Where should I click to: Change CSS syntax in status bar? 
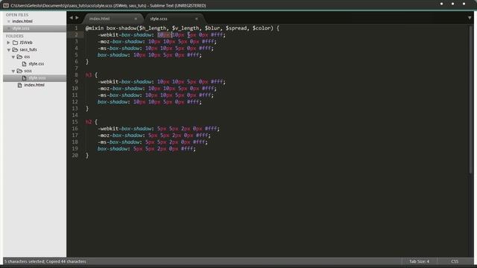[x=455, y=261]
